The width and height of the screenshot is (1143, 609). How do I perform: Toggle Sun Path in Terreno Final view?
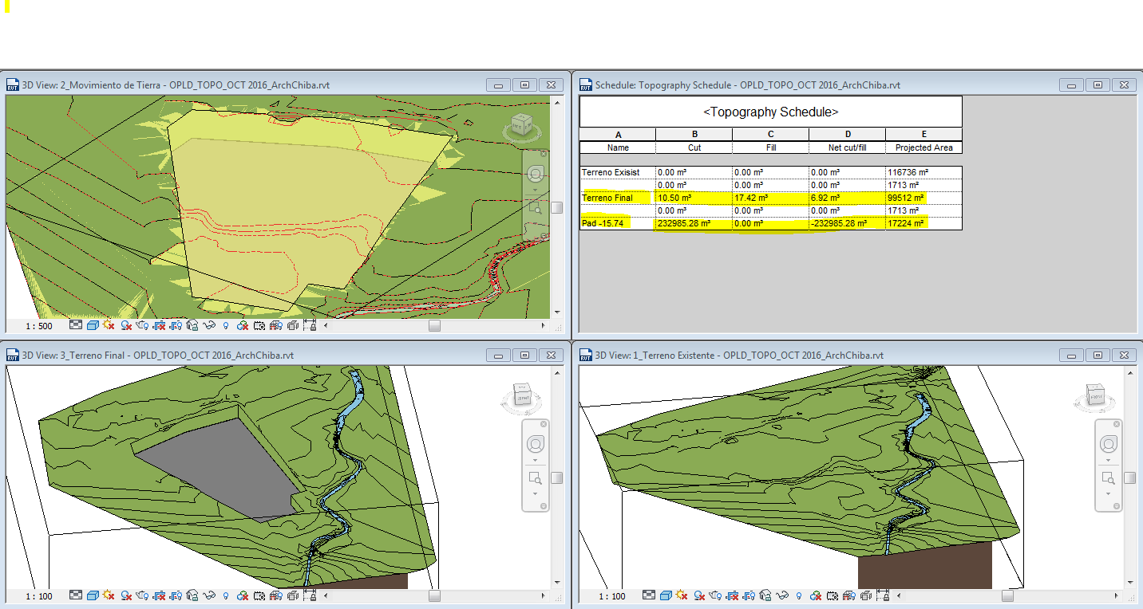pos(109,595)
